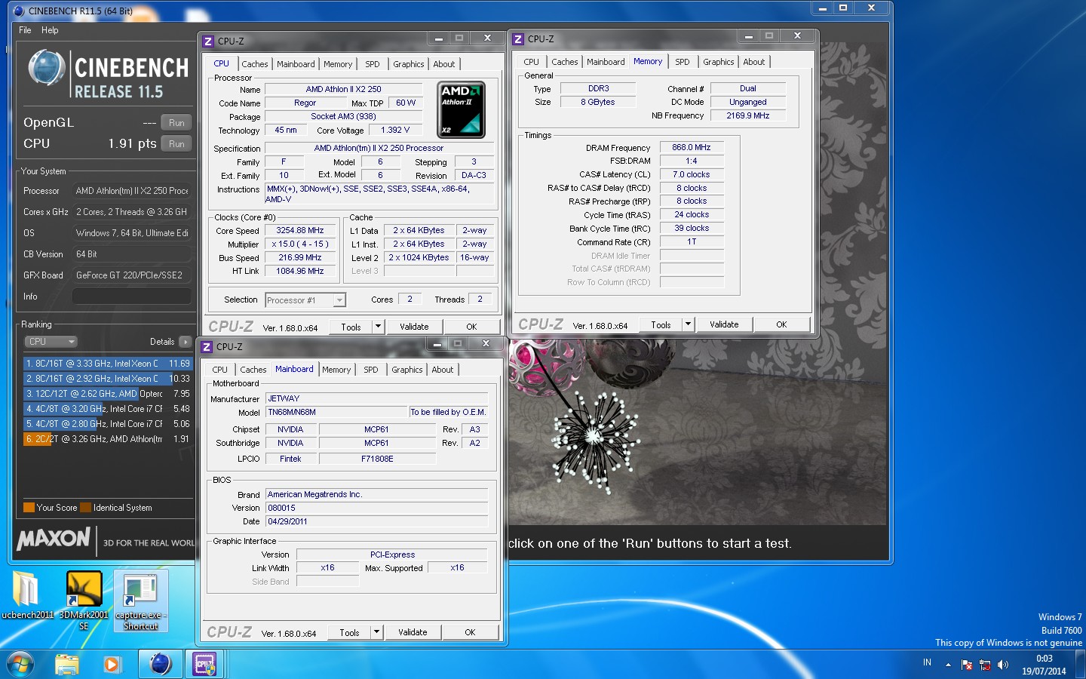
Task: Click the taskbar clock showing 0:03
Action: tap(1044, 665)
